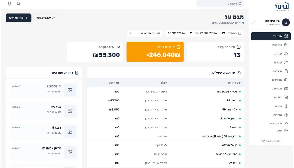Click the icon on the סה"כ פרויקטים card
This screenshot has width=294, height=168.
pos(238,47)
